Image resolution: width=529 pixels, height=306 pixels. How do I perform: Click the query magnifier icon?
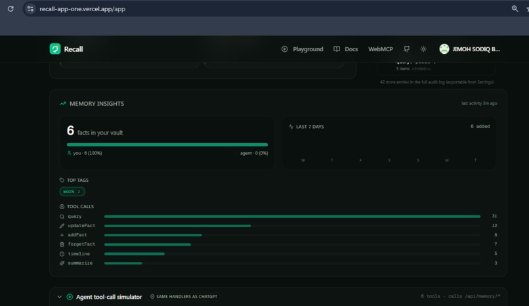(x=62, y=217)
